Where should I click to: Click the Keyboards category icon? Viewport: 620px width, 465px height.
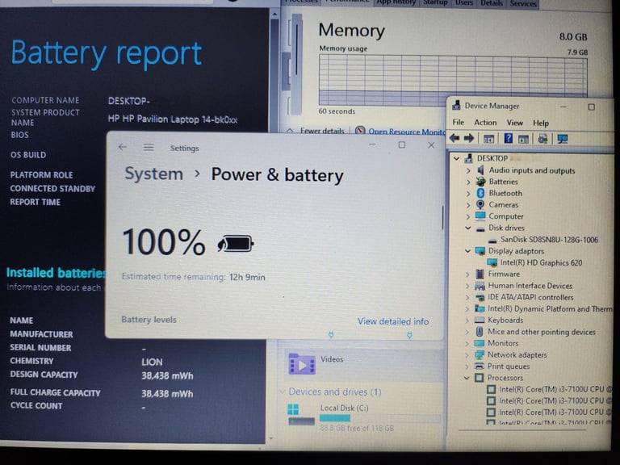coord(480,320)
